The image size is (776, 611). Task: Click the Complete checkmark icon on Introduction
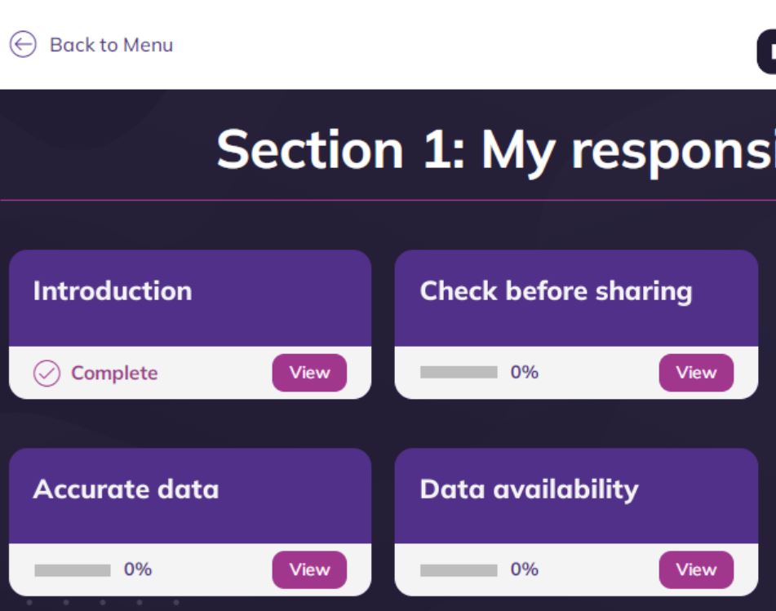coord(46,373)
